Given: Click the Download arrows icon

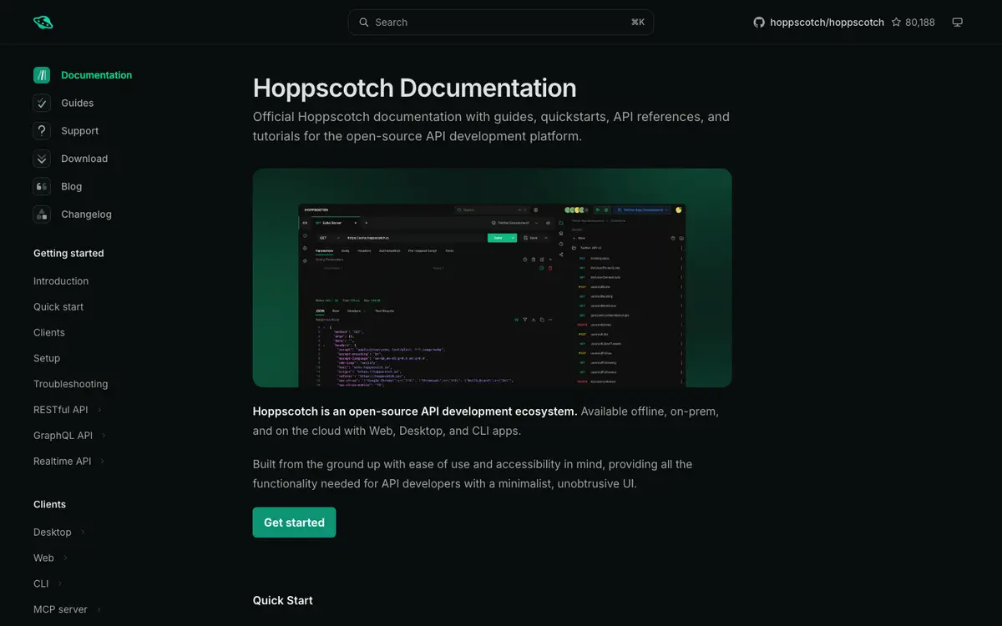Looking at the screenshot, I should coord(42,159).
